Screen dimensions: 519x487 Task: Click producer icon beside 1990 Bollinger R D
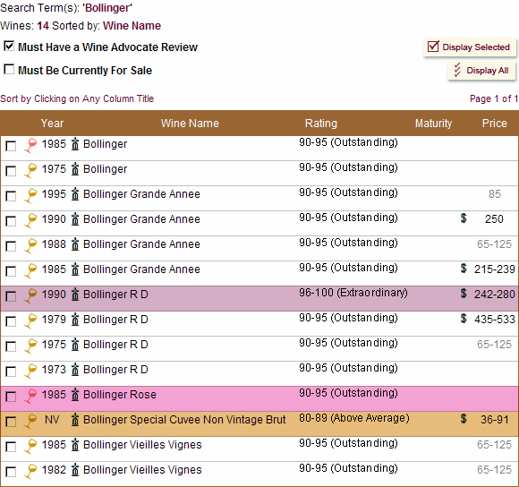75,295
